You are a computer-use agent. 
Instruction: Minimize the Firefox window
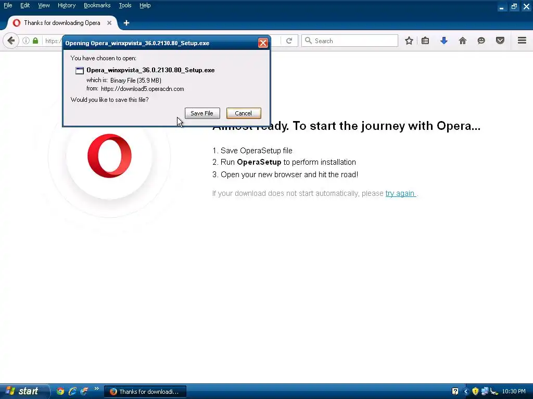tap(501, 6)
